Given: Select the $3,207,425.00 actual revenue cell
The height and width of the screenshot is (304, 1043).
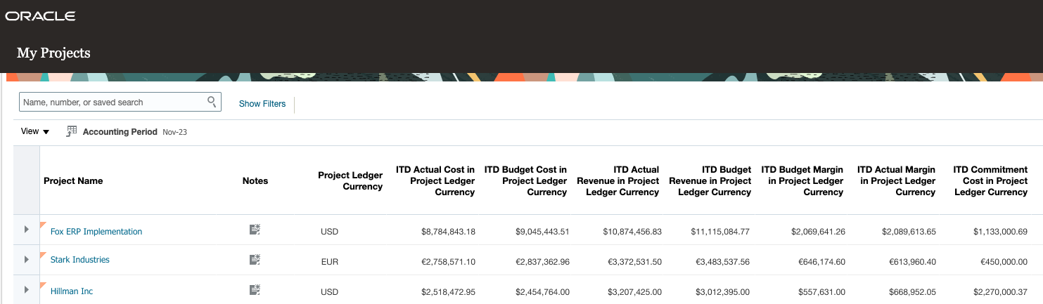Looking at the screenshot, I should pyautogui.click(x=634, y=291).
